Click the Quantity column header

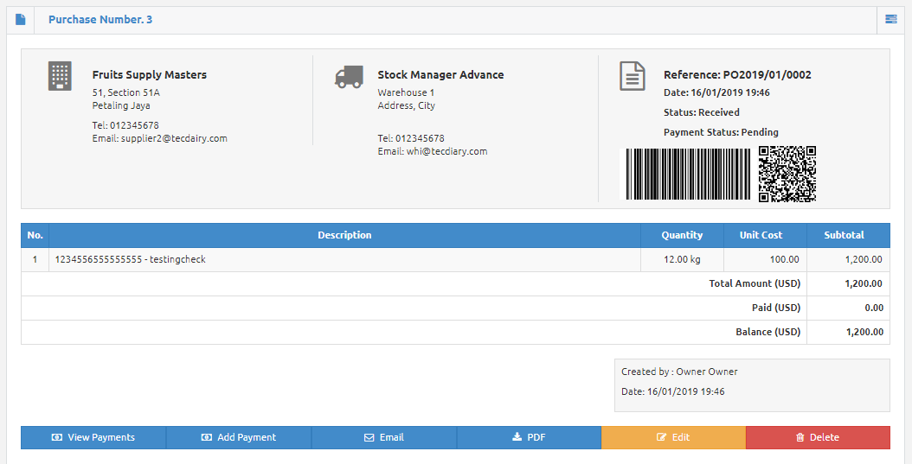pyautogui.click(x=682, y=235)
